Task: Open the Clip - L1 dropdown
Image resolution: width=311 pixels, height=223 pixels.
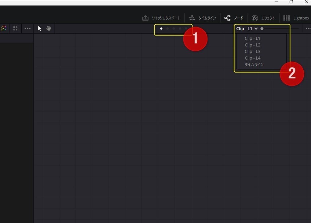Action: pyautogui.click(x=247, y=29)
